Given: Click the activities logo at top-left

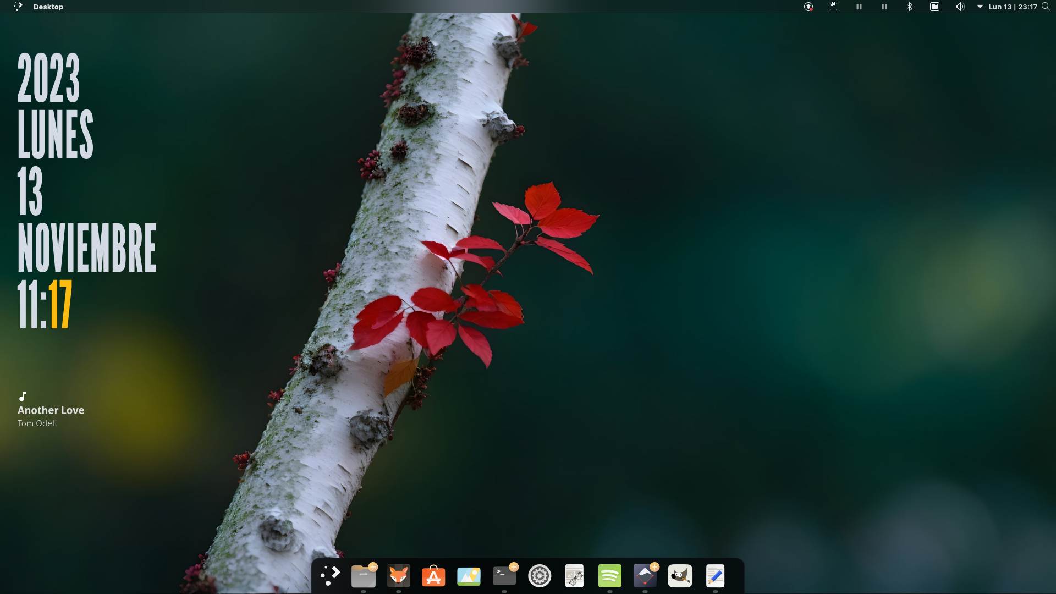Looking at the screenshot, I should pos(18,7).
